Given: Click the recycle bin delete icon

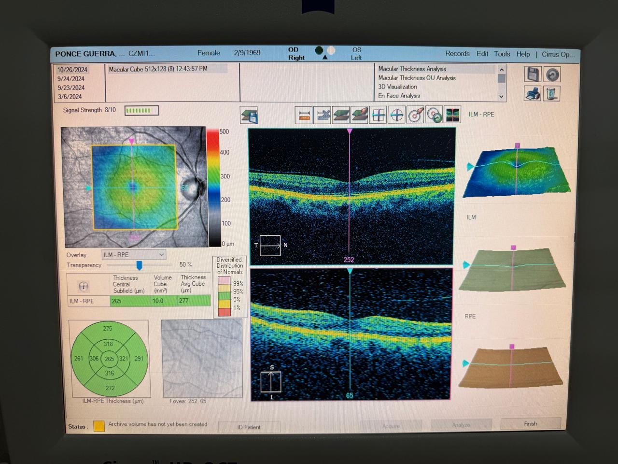Looking at the screenshot, I should (x=552, y=93).
